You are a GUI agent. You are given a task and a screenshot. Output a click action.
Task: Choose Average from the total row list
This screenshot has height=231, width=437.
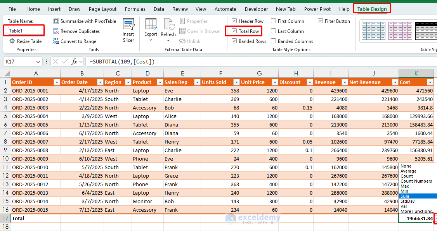click(x=408, y=171)
